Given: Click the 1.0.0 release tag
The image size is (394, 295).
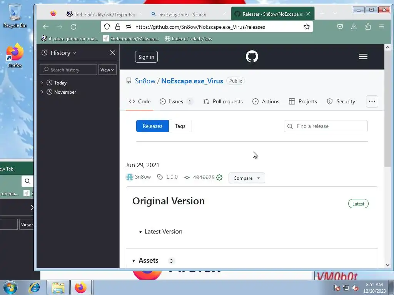Looking at the screenshot, I should (x=167, y=177).
